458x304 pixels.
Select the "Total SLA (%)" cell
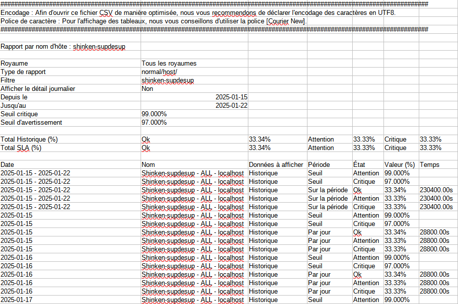point(21,148)
